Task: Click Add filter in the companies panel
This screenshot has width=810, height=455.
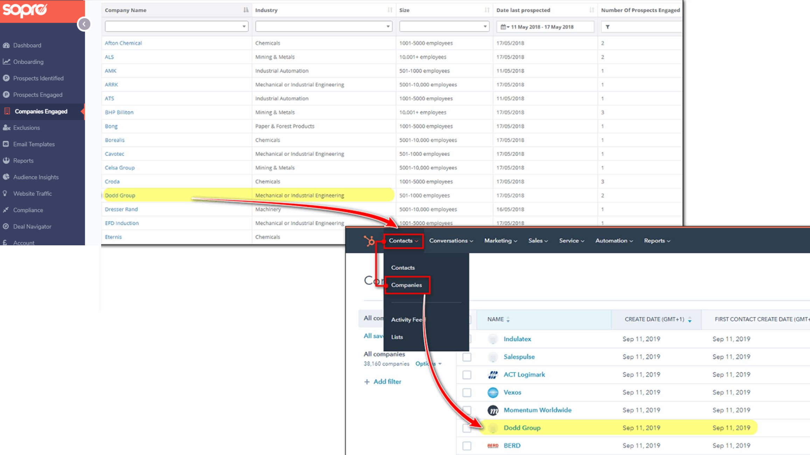Action: click(383, 381)
